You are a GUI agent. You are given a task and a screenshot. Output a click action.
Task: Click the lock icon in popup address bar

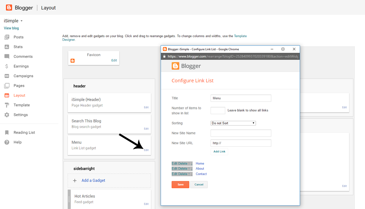[x=164, y=56]
